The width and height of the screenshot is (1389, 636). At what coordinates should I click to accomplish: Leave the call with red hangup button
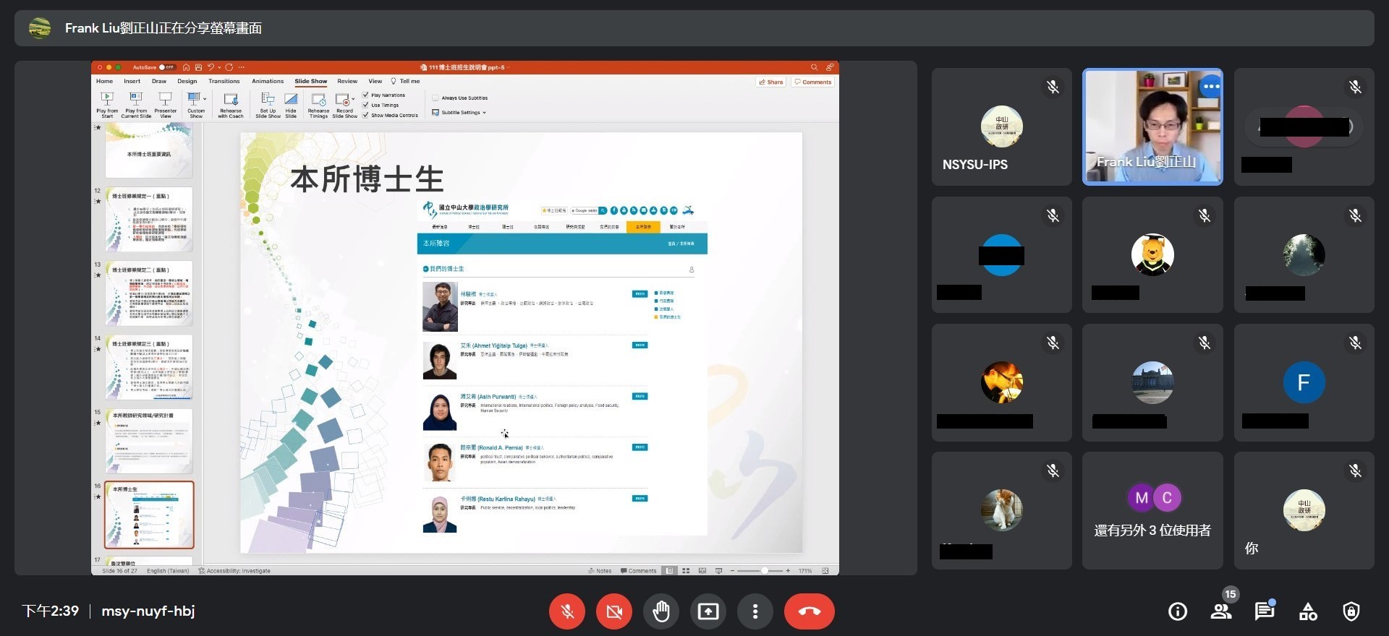[x=809, y=611]
